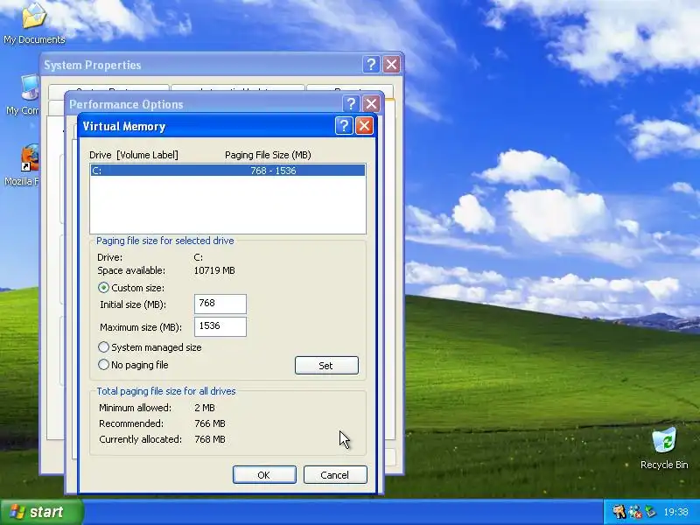Viewport: 700px width, 525px height.
Task: Click the 10719 MB space available value
Action: pos(214,270)
